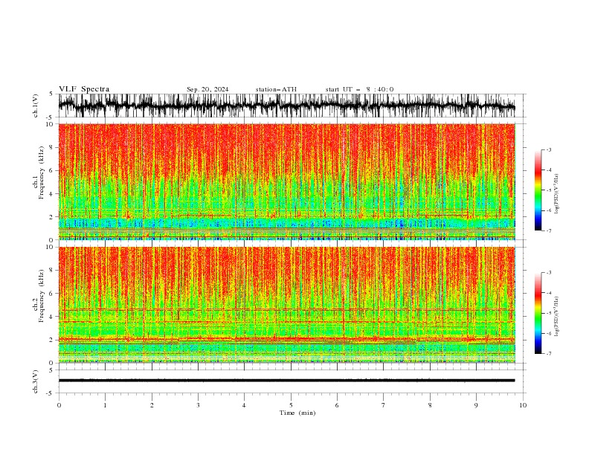Click the "ch.3(V)" axis label
This screenshot has height=455, width=589.
point(36,381)
